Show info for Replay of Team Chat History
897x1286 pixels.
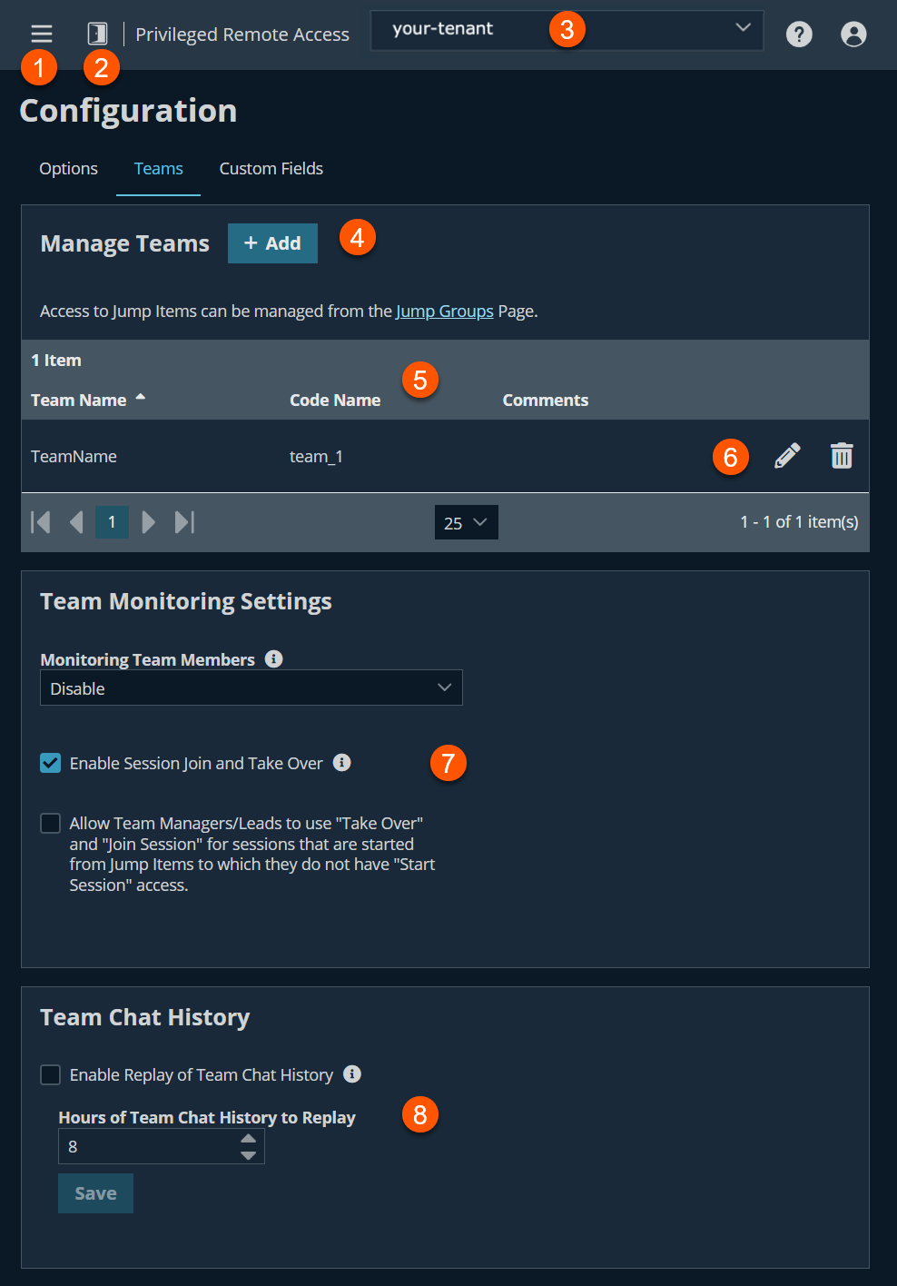[352, 1074]
